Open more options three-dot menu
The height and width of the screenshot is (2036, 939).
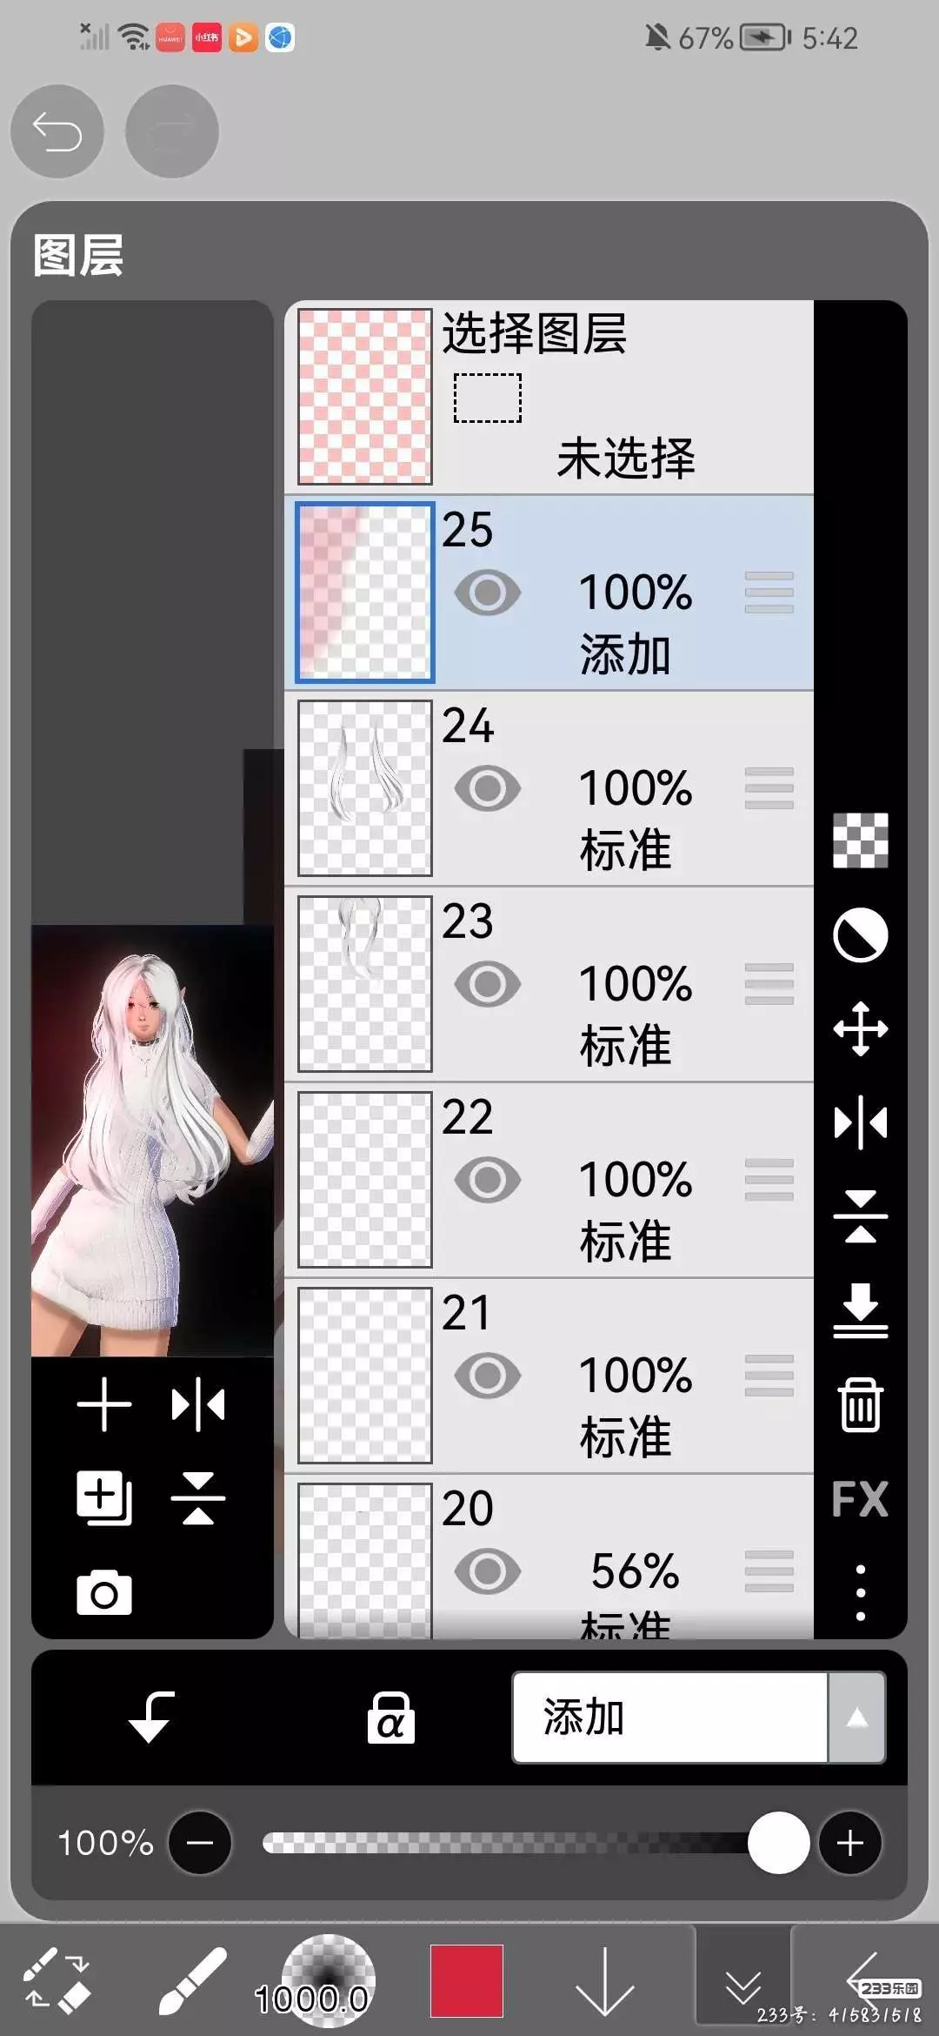click(x=861, y=1592)
